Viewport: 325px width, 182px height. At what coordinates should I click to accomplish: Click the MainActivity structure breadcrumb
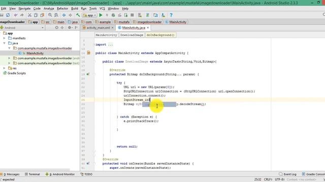106,35
